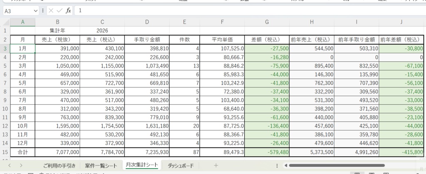Select row 15 header
426x174 pixels.
pyautogui.click(x=5, y=152)
